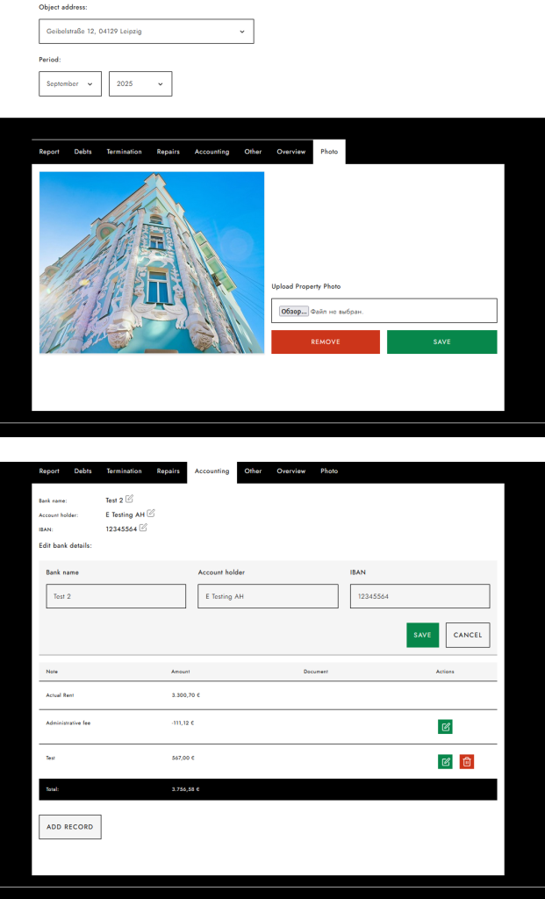Click edit icon beside IBAN 12345564

(143, 528)
